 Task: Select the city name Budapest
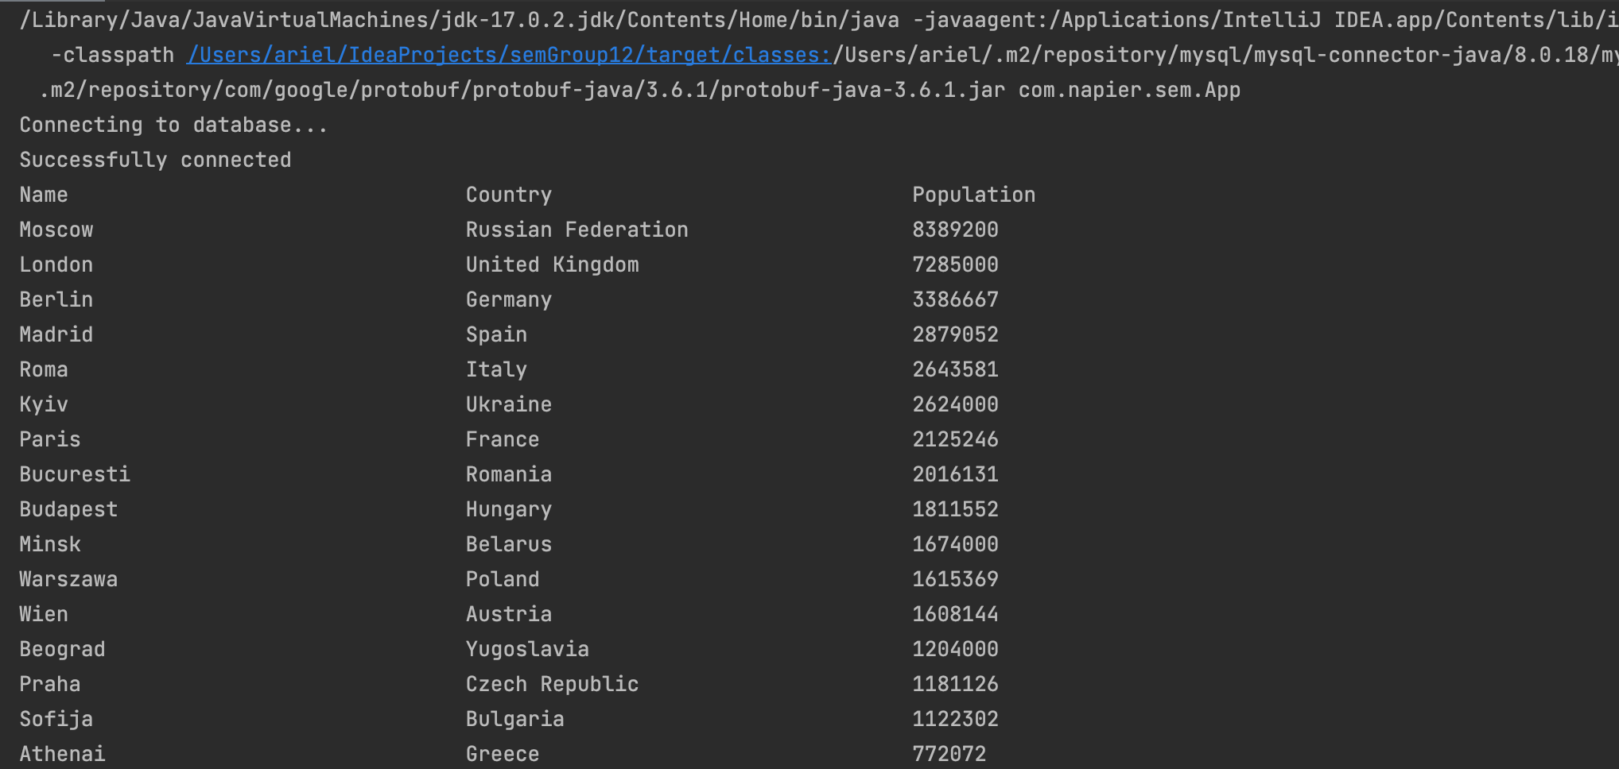[68, 509]
